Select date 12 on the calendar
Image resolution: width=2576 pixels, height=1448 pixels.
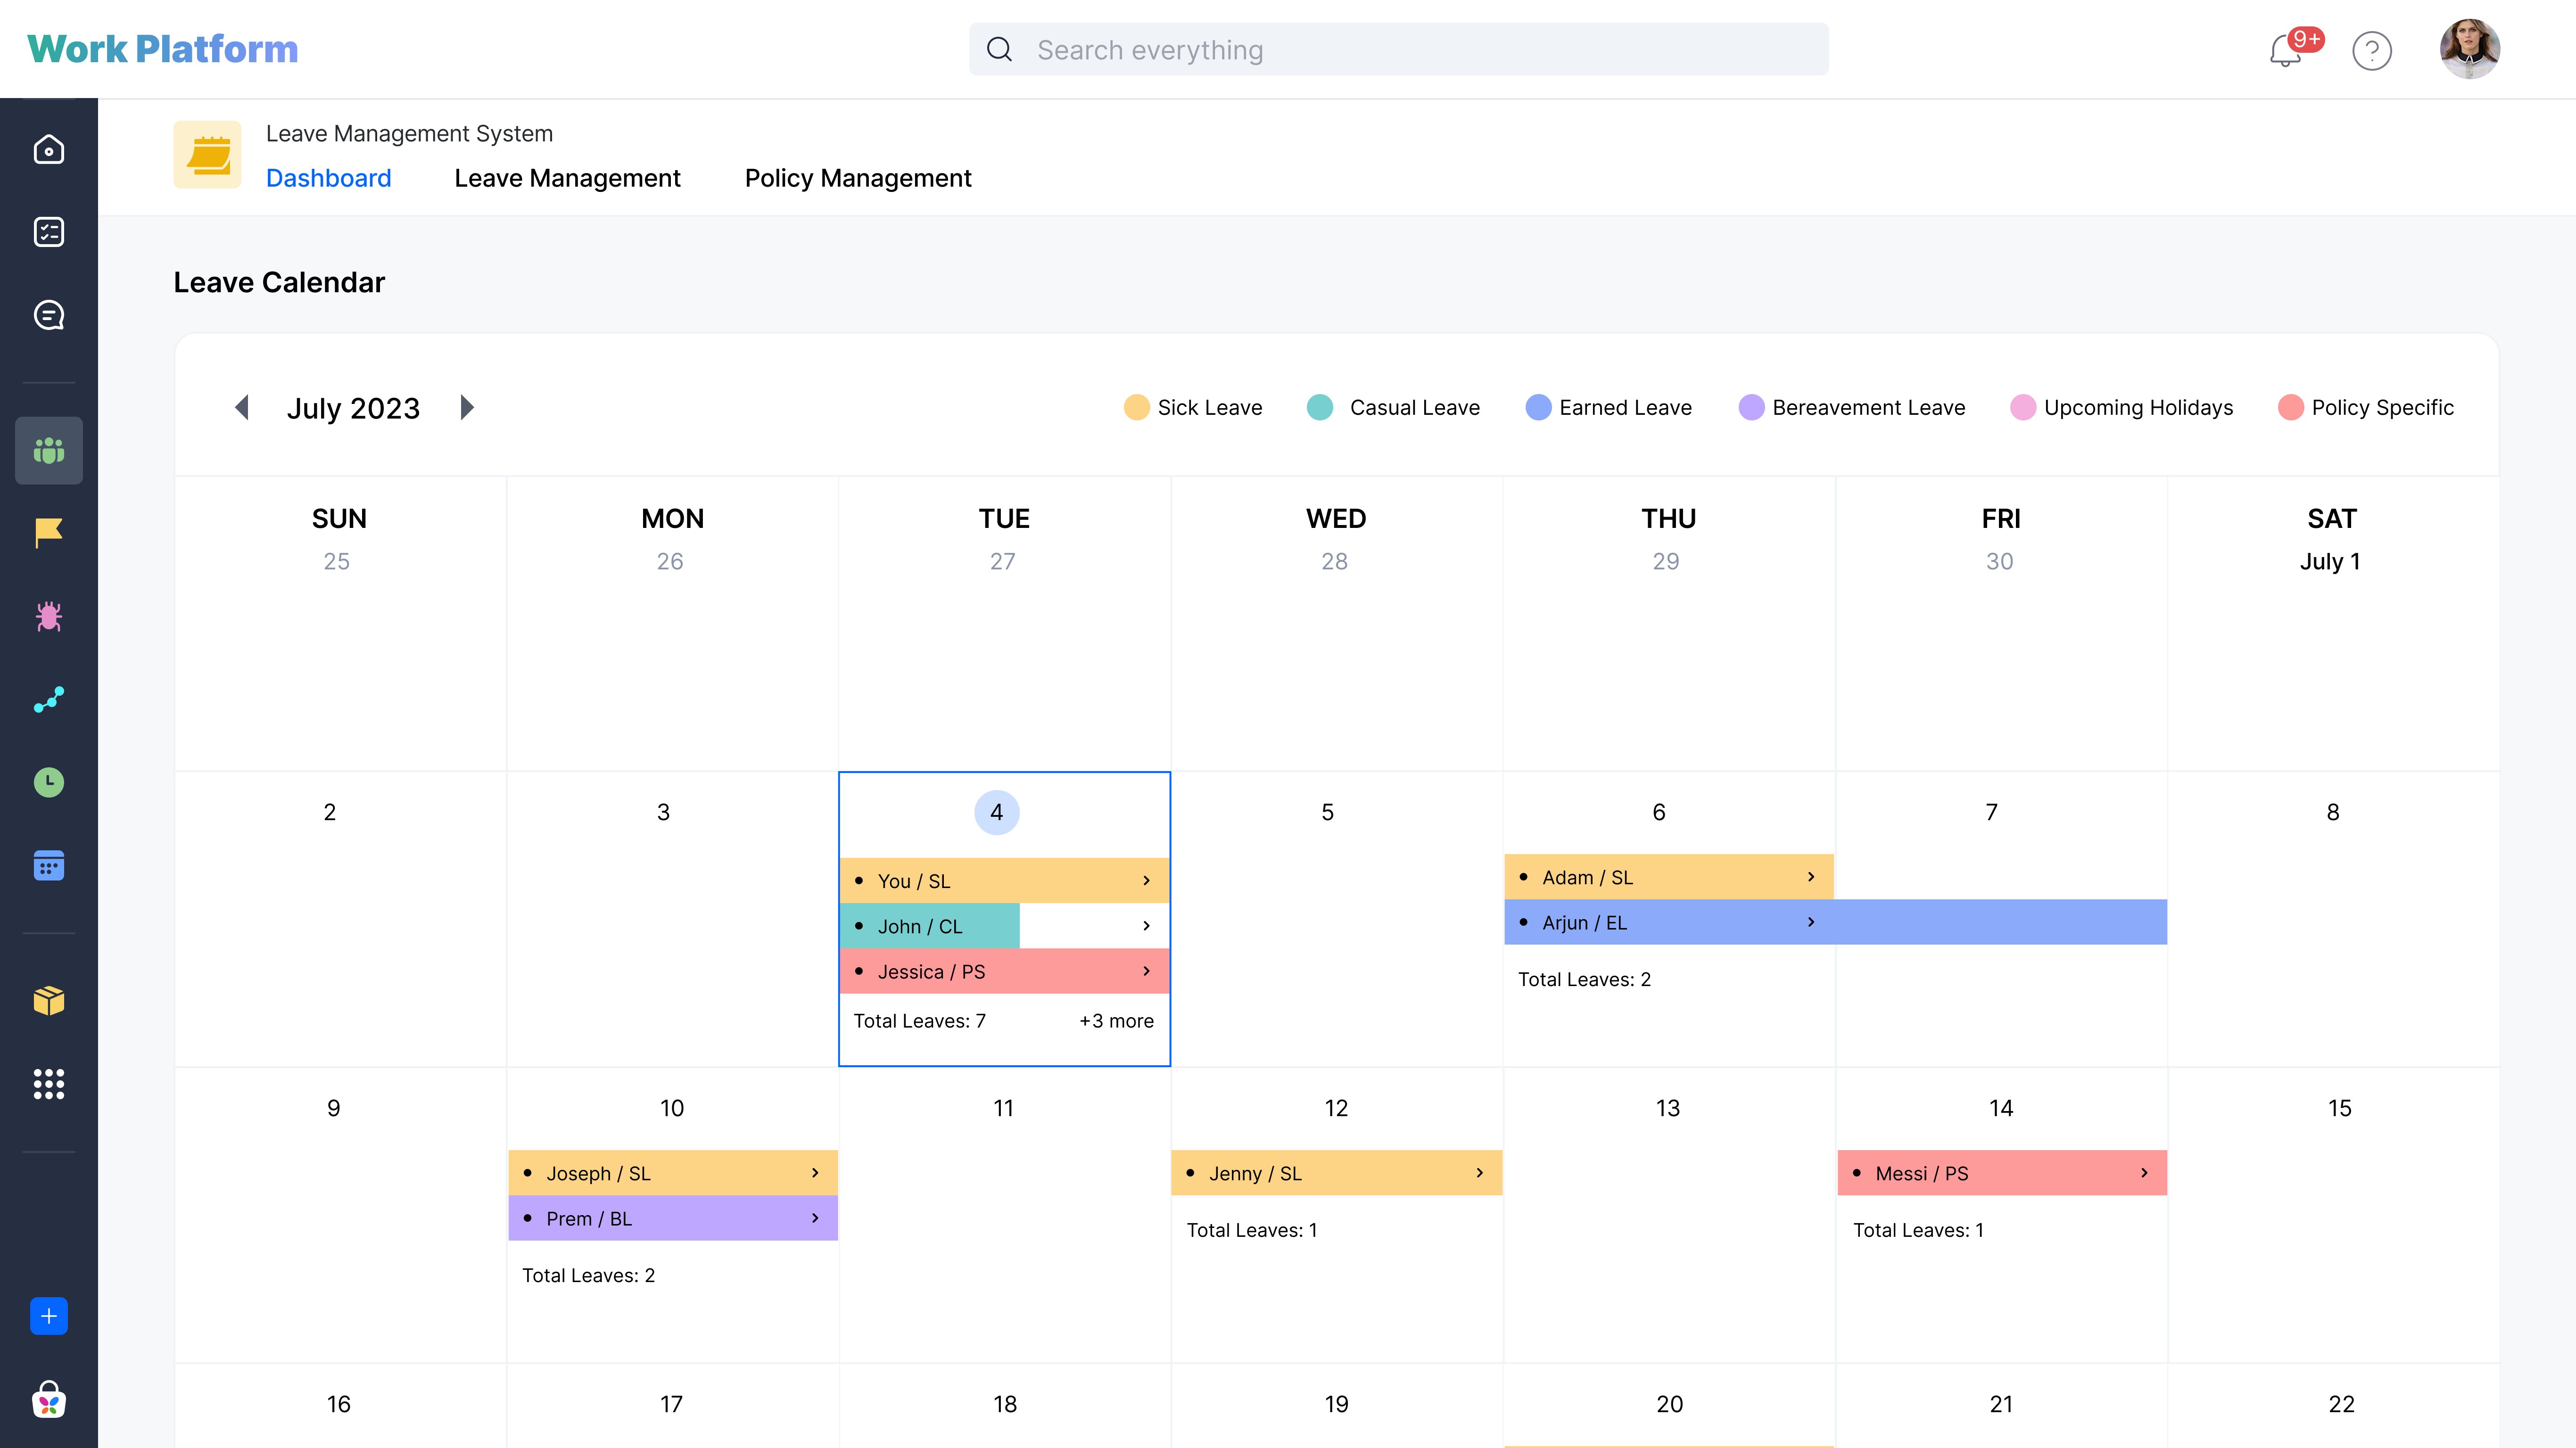click(1336, 1108)
